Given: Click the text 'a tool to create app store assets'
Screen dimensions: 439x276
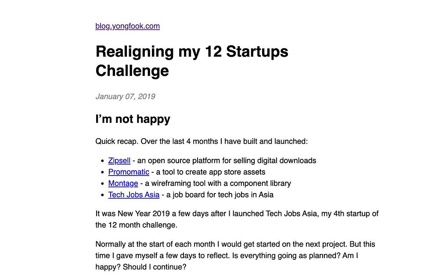Looking at the screenshot, I should [x=211, y=172].
